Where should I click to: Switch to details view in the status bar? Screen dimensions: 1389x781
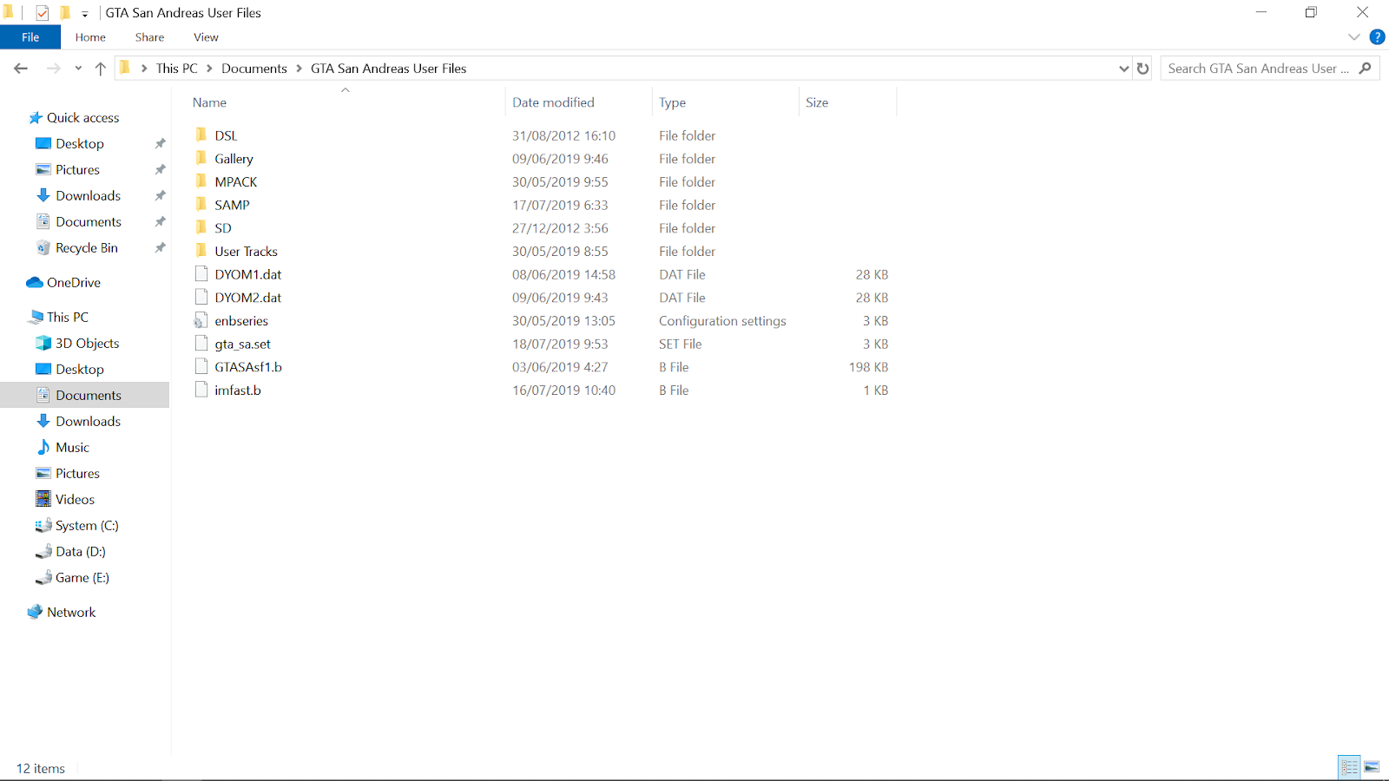click(1349, 766)
